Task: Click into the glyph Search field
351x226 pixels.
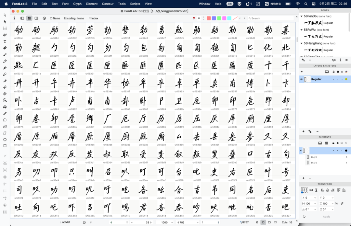Action: [271, 18]
